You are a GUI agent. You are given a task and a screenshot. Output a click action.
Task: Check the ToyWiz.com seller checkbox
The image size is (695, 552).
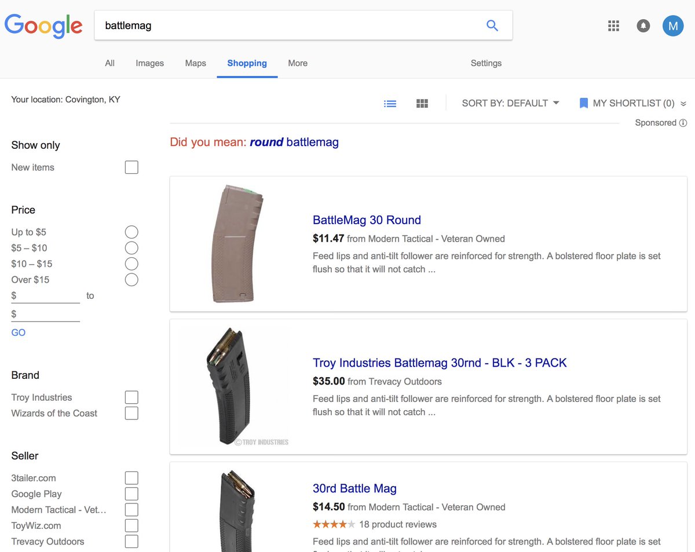point(131,525)
